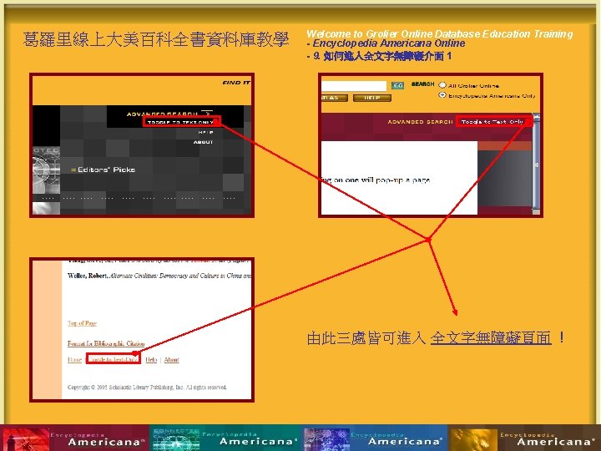Click the search input field beside the GO button
601x451 pixels.
pos(353,85)
